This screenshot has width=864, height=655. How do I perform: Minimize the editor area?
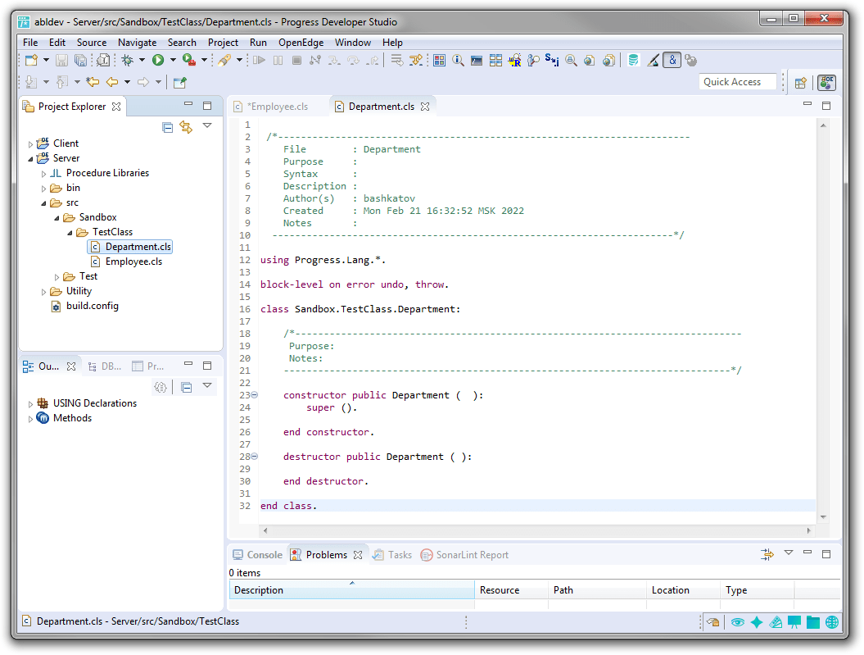pyautogui.click(x=807, y=104)
